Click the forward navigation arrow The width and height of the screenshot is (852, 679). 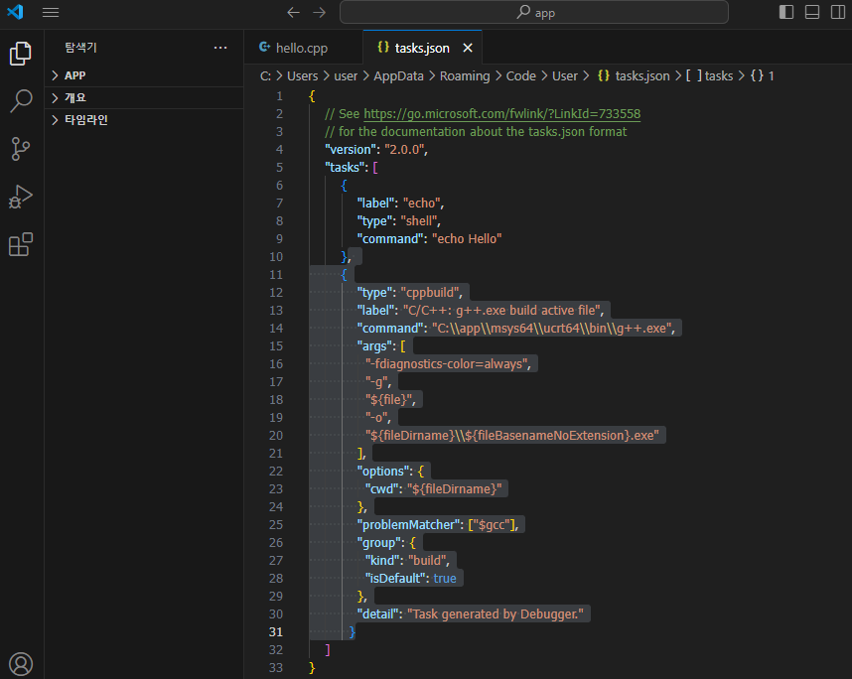(x=317, y=12)
